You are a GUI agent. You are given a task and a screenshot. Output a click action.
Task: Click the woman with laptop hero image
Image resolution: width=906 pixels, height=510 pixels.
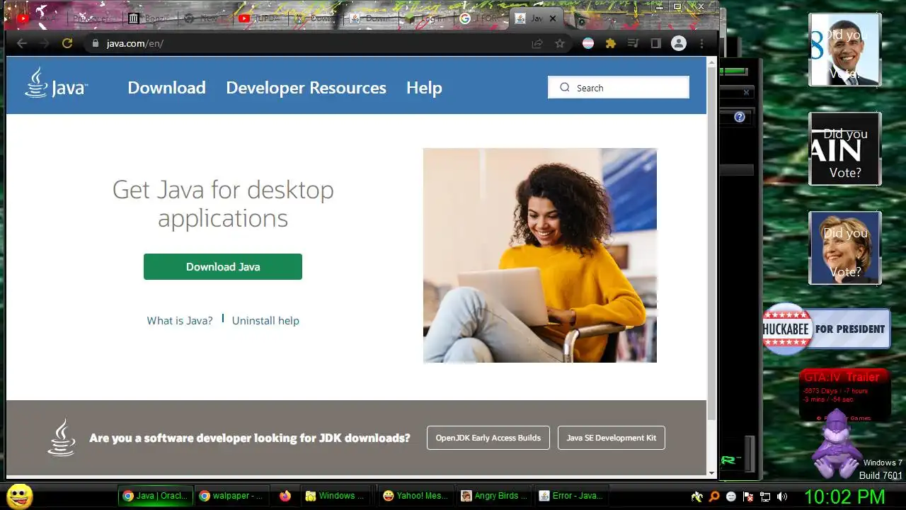(x=540, y=255)
